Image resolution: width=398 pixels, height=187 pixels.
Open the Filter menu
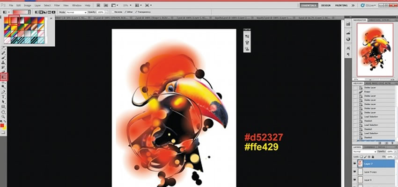tap(57, 5)
